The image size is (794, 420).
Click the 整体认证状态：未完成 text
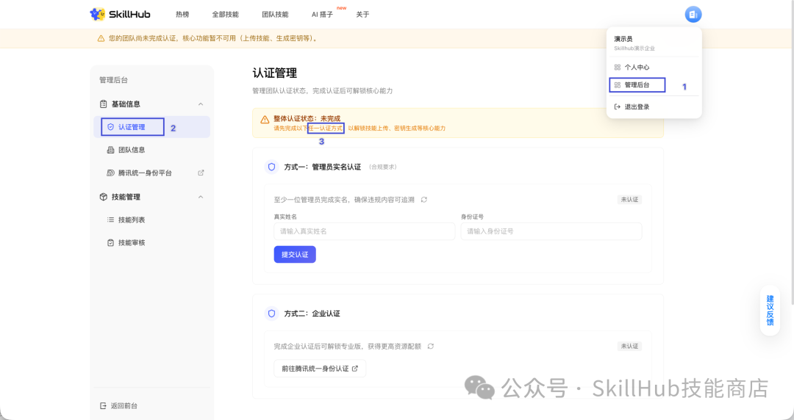(x=307, y=118)
